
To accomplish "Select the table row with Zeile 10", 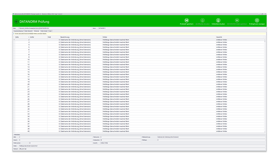I will coord(139,59).
